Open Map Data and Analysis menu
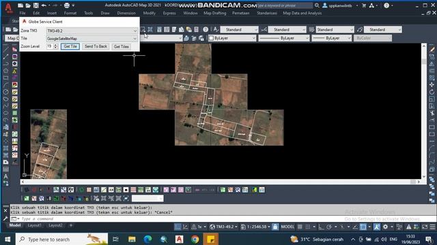Image resolution: width=437 pixels, height=245 pixels. click(302, 13)
